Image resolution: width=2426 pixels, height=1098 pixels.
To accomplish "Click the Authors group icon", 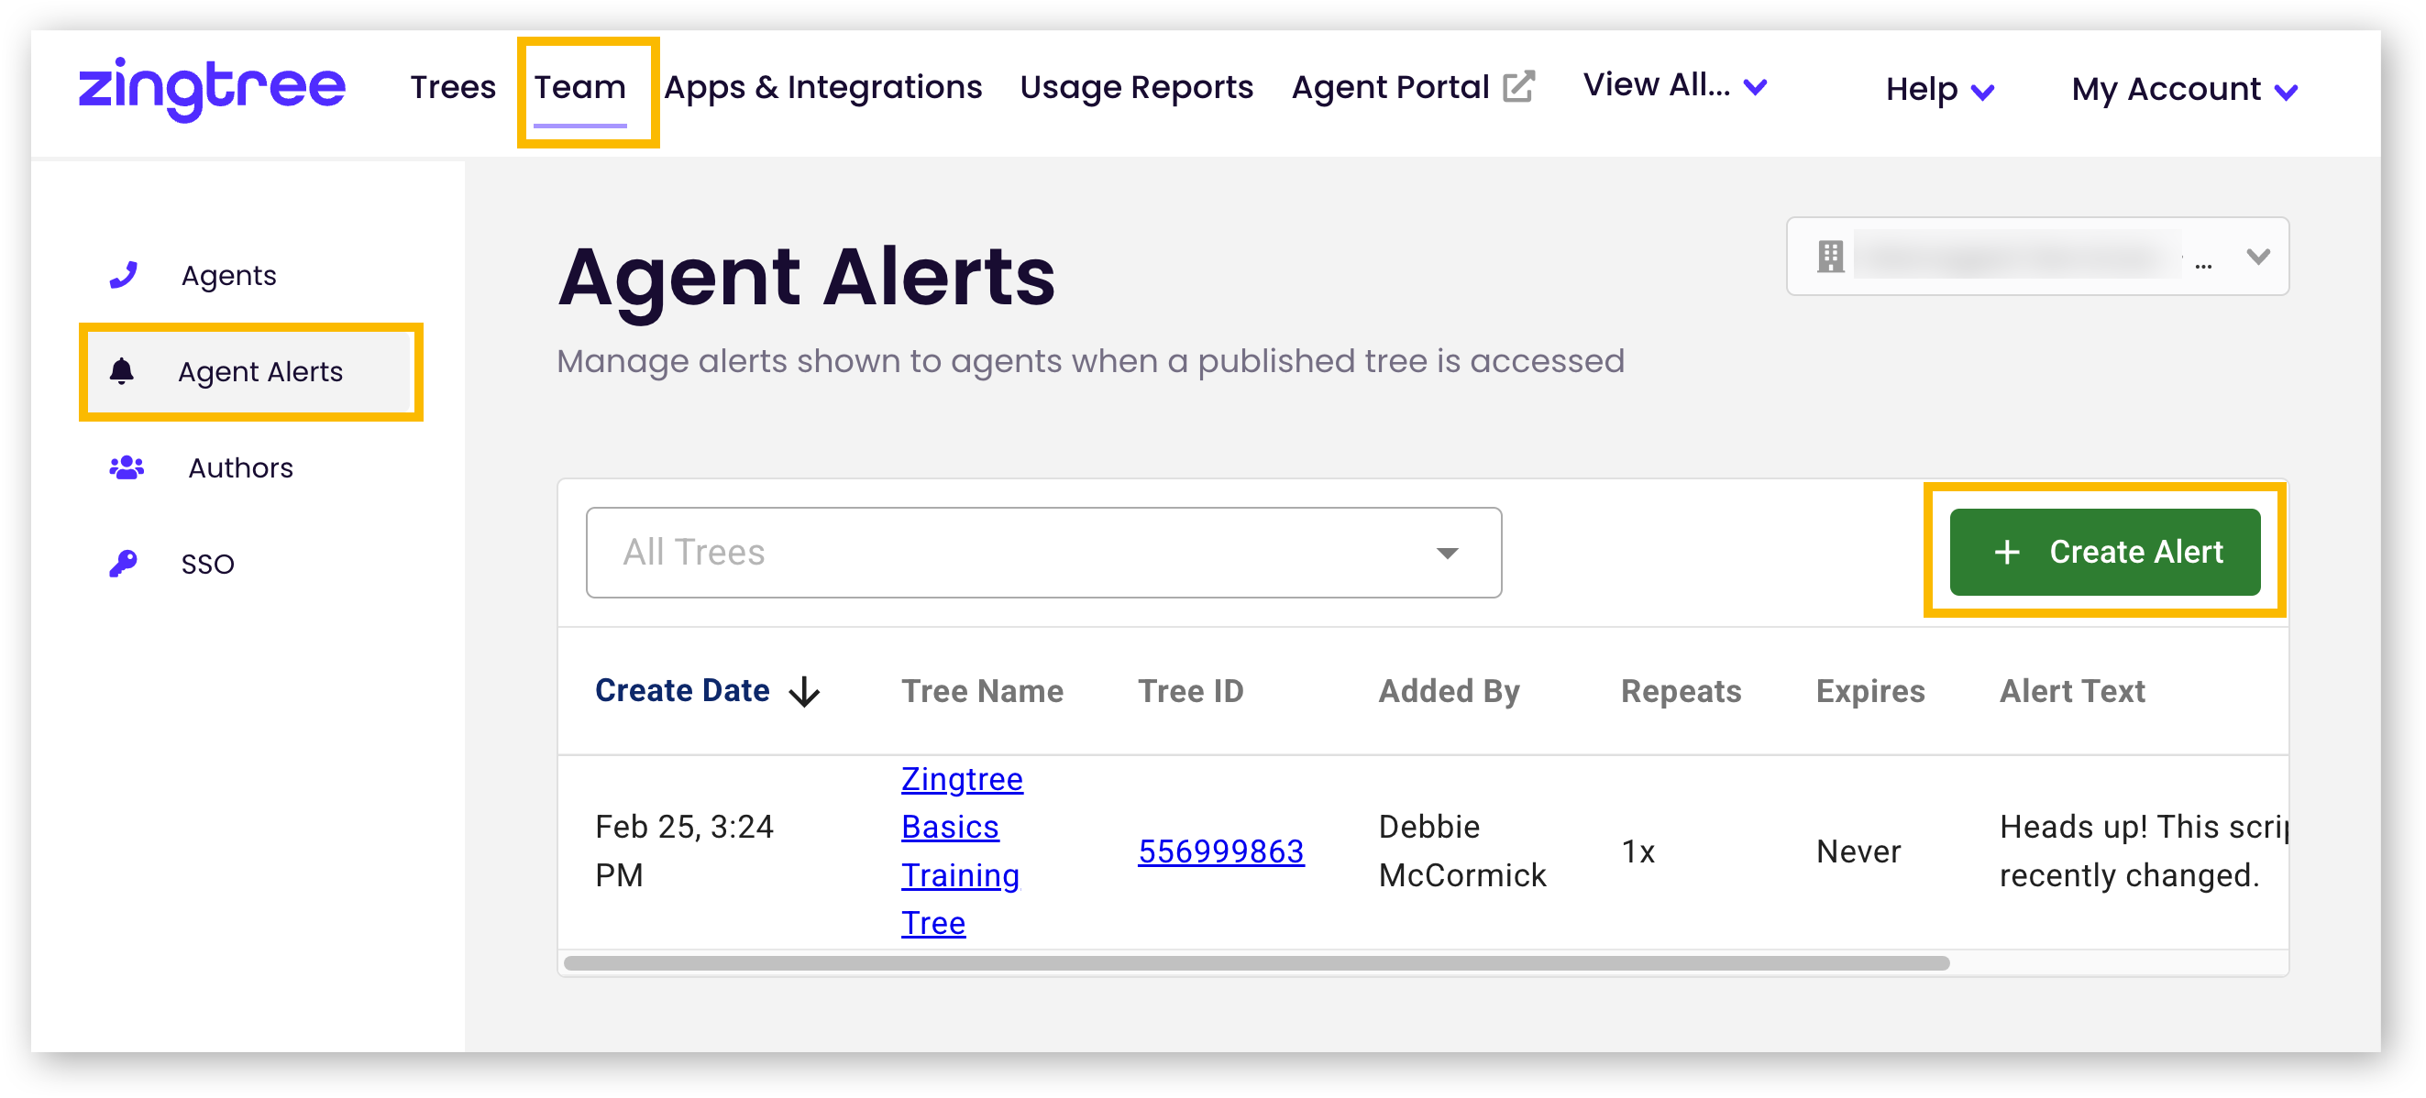I will point(127,467).
